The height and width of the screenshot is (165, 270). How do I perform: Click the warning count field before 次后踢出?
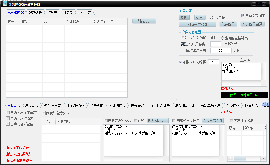click(216, 44)
